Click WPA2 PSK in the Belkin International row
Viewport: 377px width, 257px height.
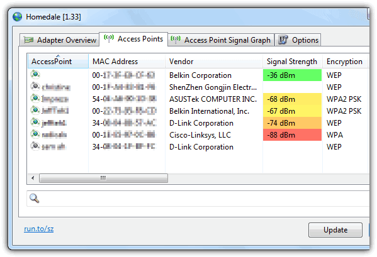coord(344,111)
